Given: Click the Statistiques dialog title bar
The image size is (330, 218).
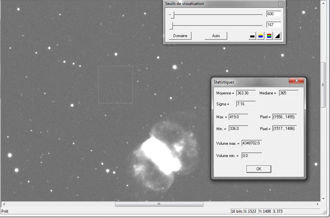Looking at the screenshot, I should tap(250, 82).
